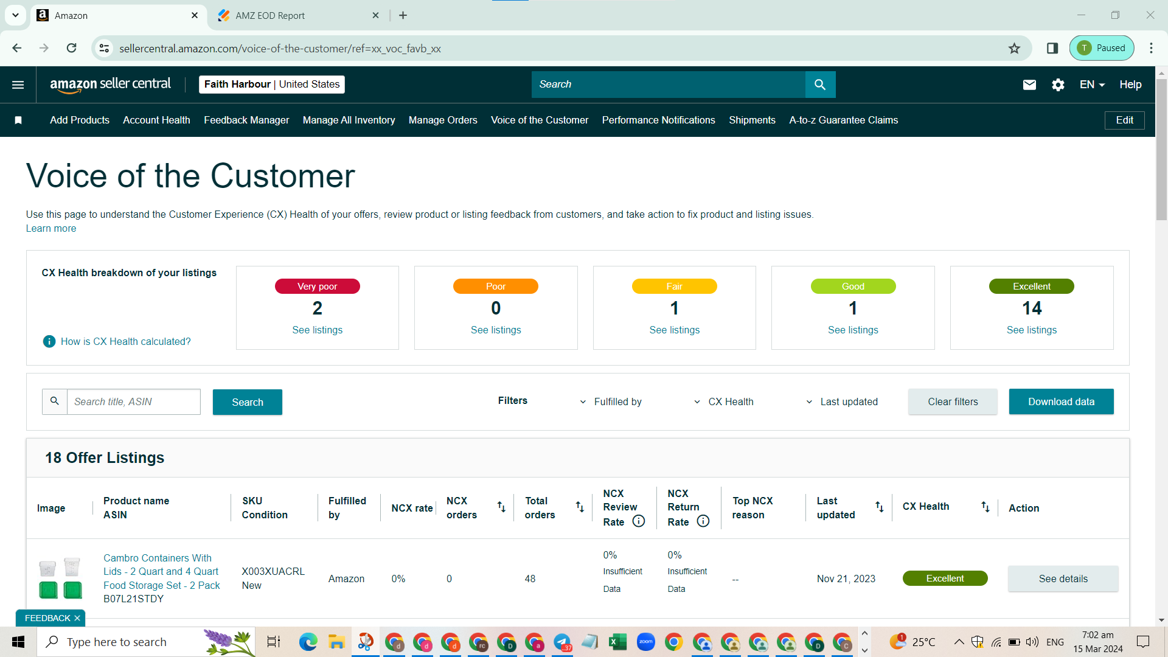Click the Paused profile button in Chrome

pos(1102,48)
